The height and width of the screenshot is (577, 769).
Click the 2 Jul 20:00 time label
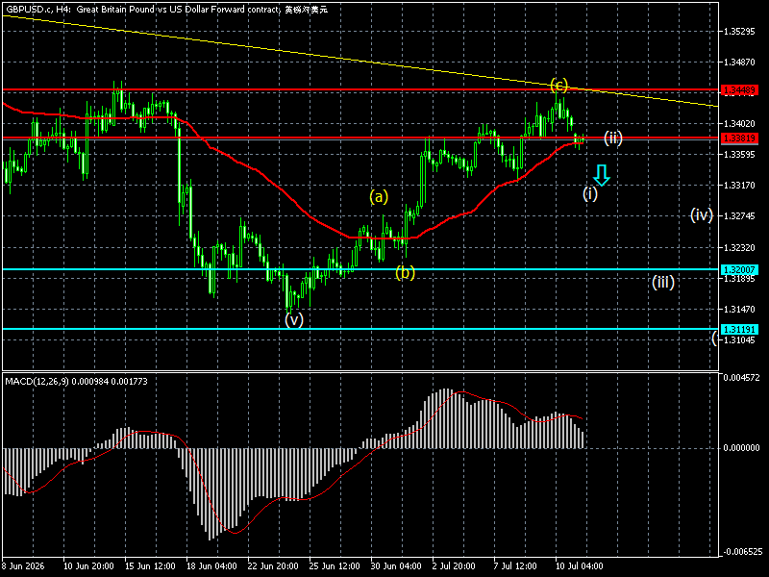click(x=454, y=566)
